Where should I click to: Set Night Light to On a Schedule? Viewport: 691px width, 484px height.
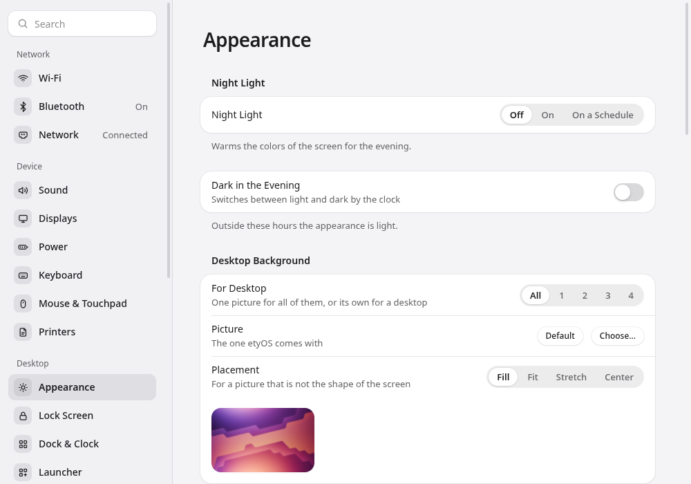[x=603, y=115]
